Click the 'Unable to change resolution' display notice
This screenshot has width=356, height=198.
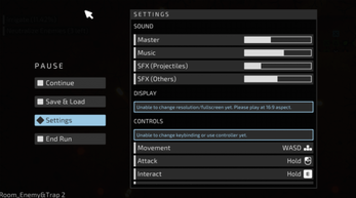223,107
